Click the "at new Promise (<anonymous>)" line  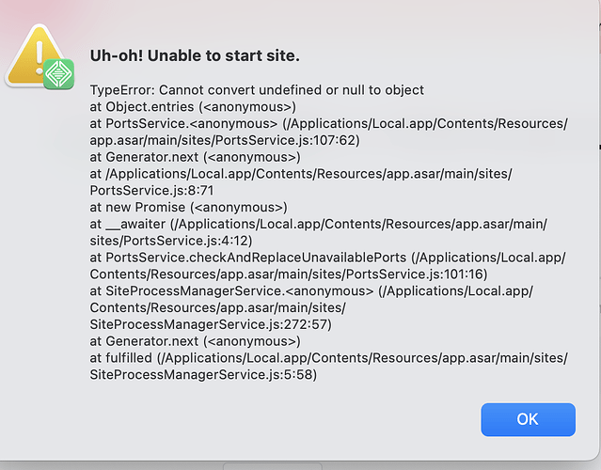tap(188, 208)
